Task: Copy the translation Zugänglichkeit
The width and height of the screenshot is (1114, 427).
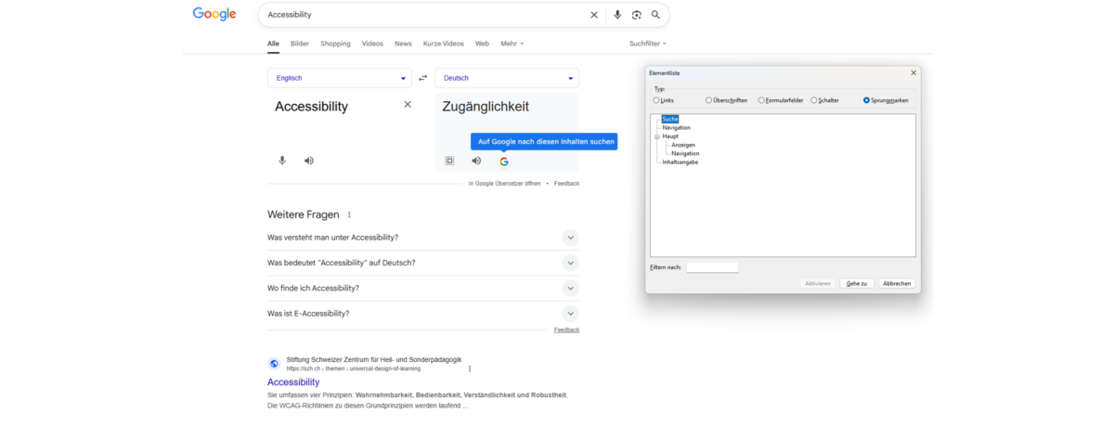Action: 449,161
